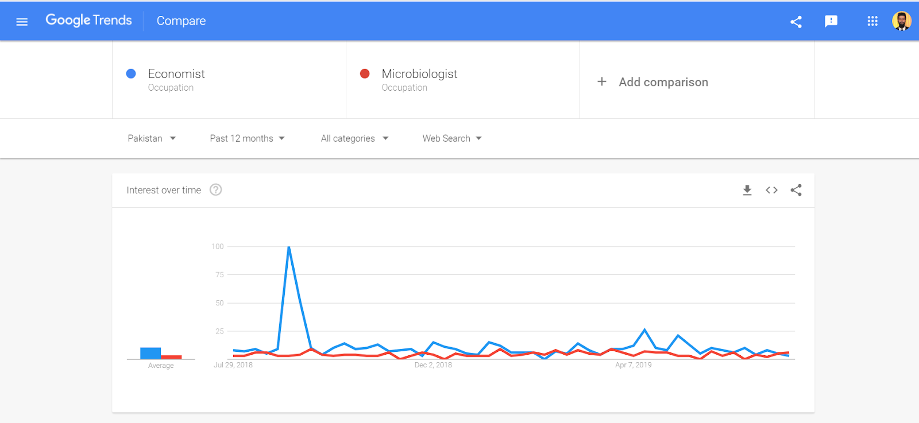Click the Economist spike peak on chart

point(289,247)
